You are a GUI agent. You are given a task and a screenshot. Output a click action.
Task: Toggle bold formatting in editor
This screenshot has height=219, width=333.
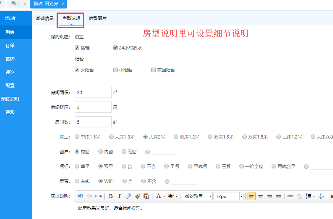click(111, 196)
